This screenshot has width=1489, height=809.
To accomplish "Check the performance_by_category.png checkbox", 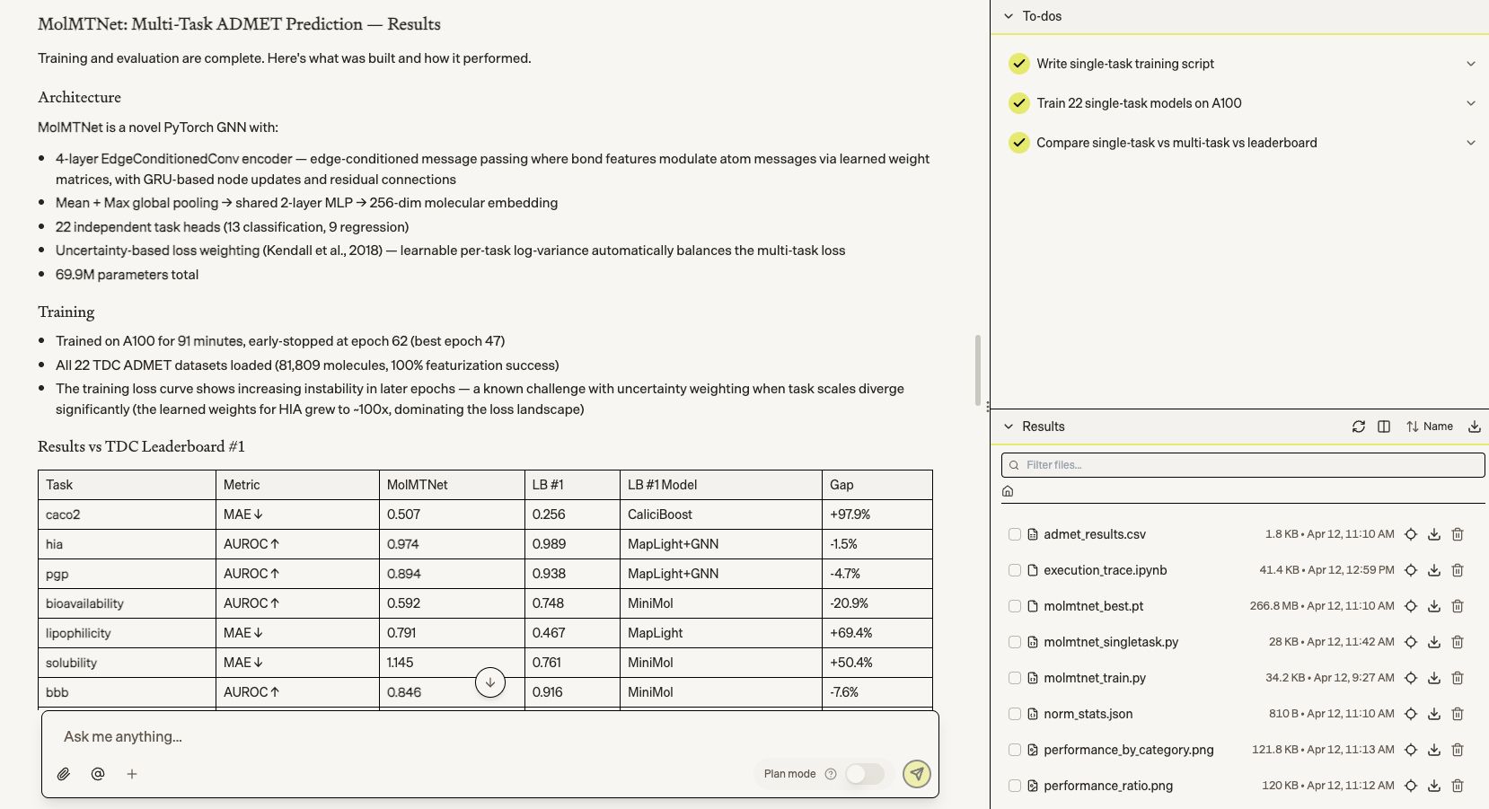I will [1015, 750].
